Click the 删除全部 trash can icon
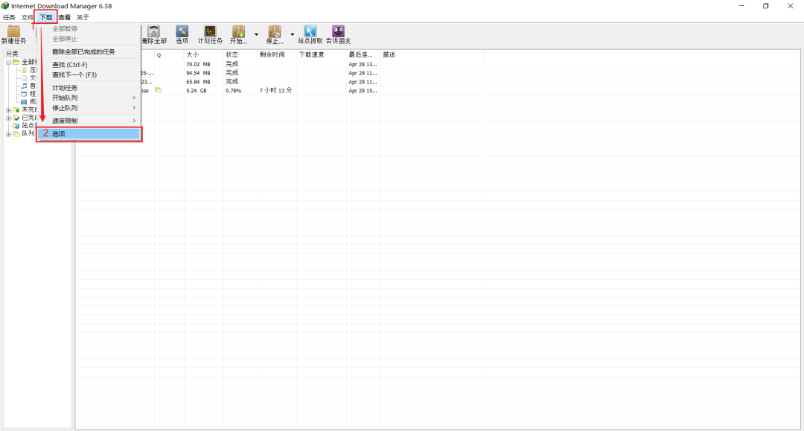 coord(153,31)
